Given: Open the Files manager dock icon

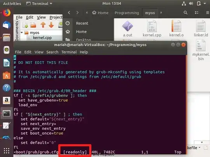Looking at the screenshot, I should tap(7, 38).
